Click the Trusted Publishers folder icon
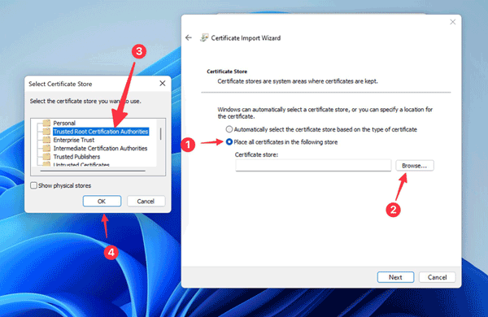 pyautogui.click(x=46, y=157)
